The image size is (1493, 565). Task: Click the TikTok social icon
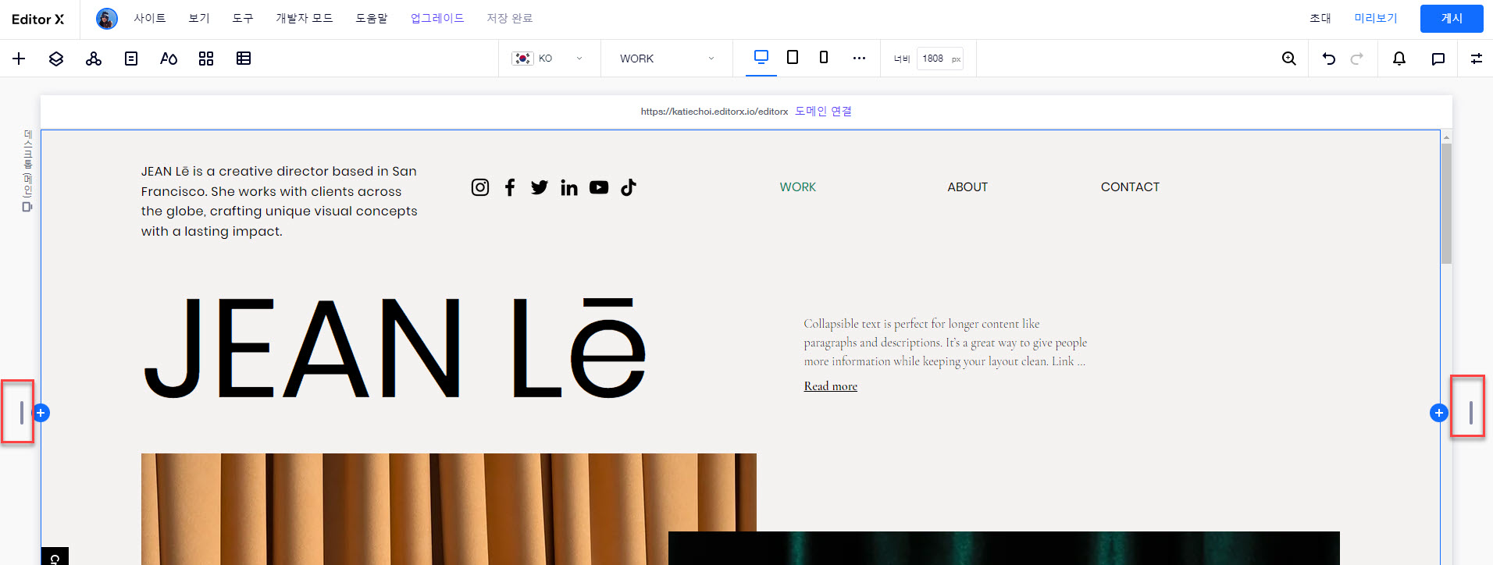[x=629, y=187]
